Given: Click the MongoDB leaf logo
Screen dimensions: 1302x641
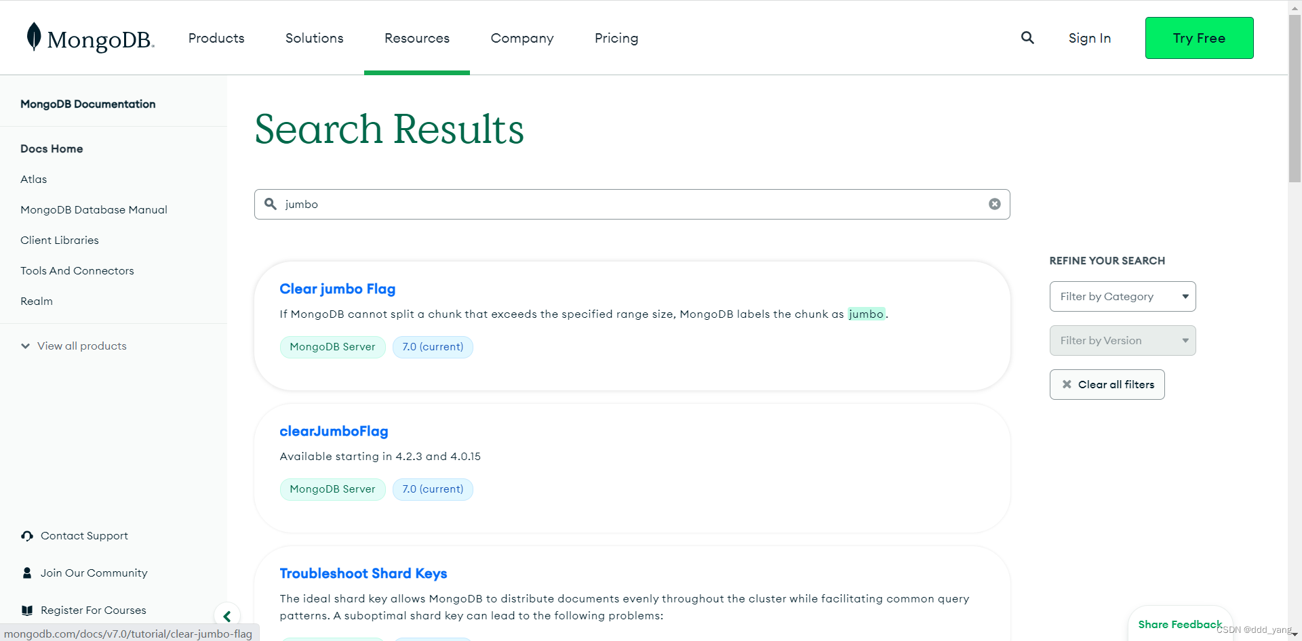Looking at the screenshot, I should point(33,37).
